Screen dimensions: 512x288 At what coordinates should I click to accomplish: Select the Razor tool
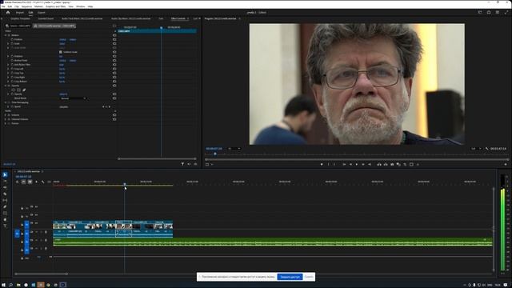(5, 194)
